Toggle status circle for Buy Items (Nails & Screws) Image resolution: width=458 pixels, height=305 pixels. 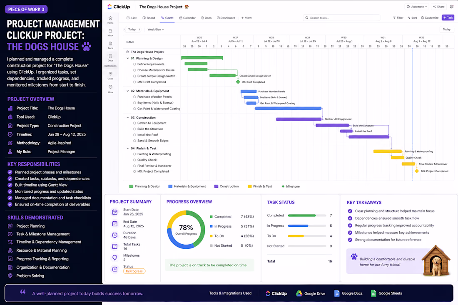pos(134,103)
